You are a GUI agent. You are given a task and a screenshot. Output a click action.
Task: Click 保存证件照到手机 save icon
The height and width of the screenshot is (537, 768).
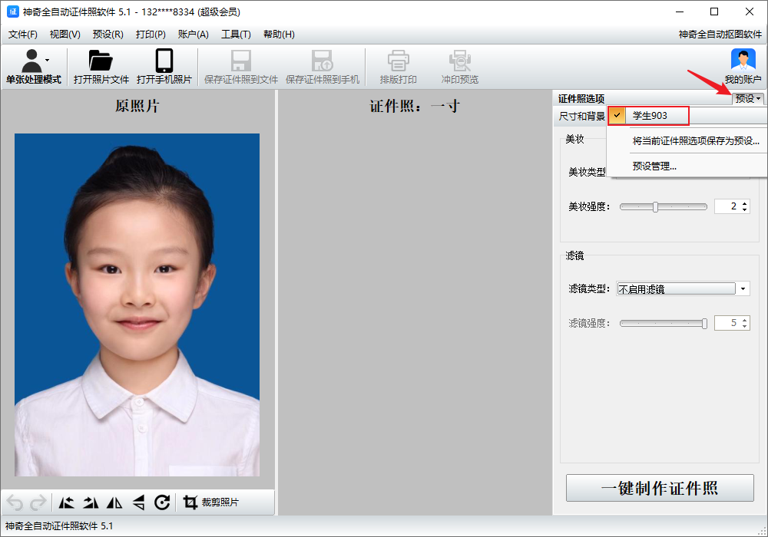323,61
